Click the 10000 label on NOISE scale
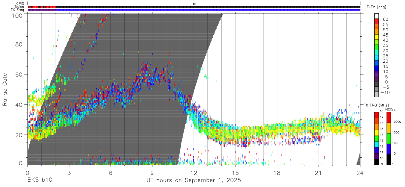 (397, 122)
